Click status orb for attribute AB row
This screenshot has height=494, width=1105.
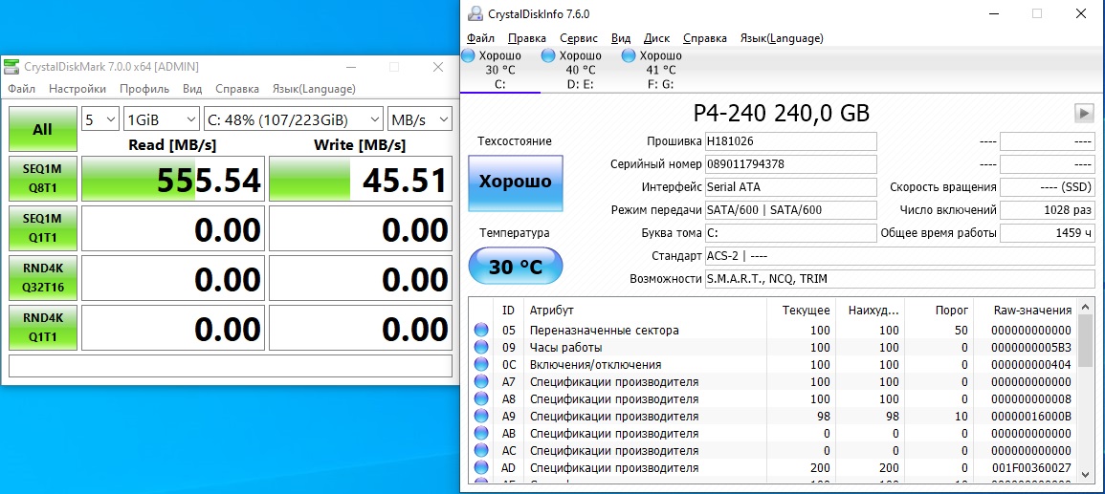point(481,434)
